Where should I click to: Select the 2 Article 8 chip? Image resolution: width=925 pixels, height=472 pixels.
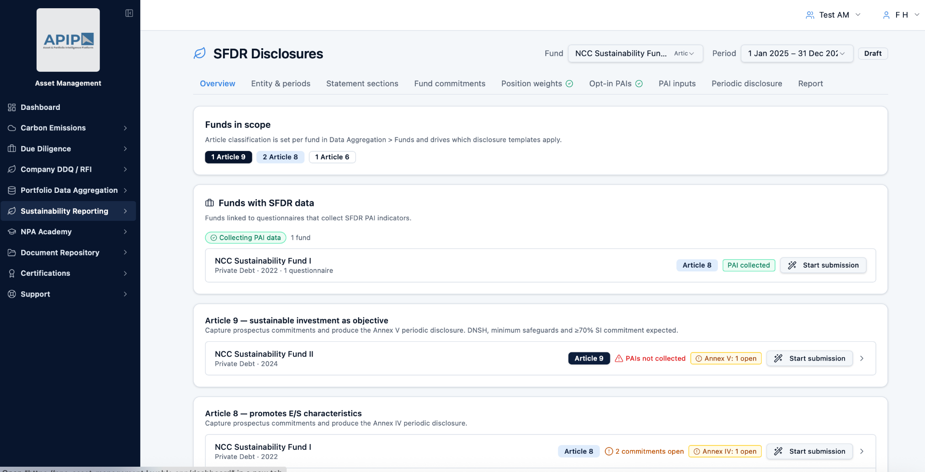280,157
